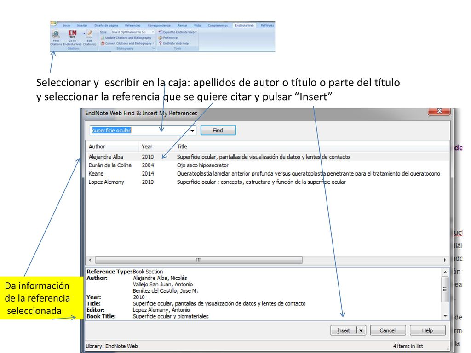The width and height of the screenshot is (471, 353).
Task: Sort the list by Year column
Action: [157, 147]
